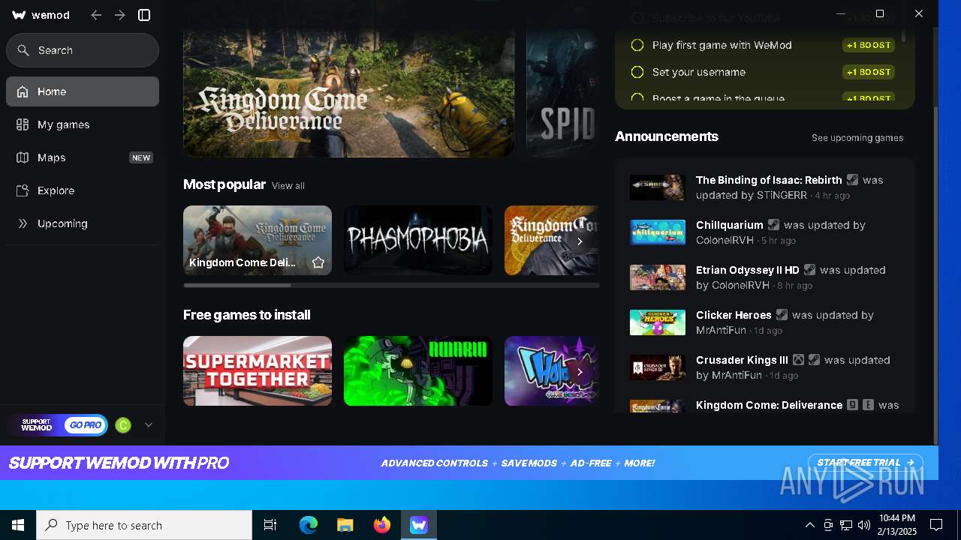Click the Crusader Kings III thumbnail
Viewport: 961px width, 540px height.
click(x=658, y=367)
